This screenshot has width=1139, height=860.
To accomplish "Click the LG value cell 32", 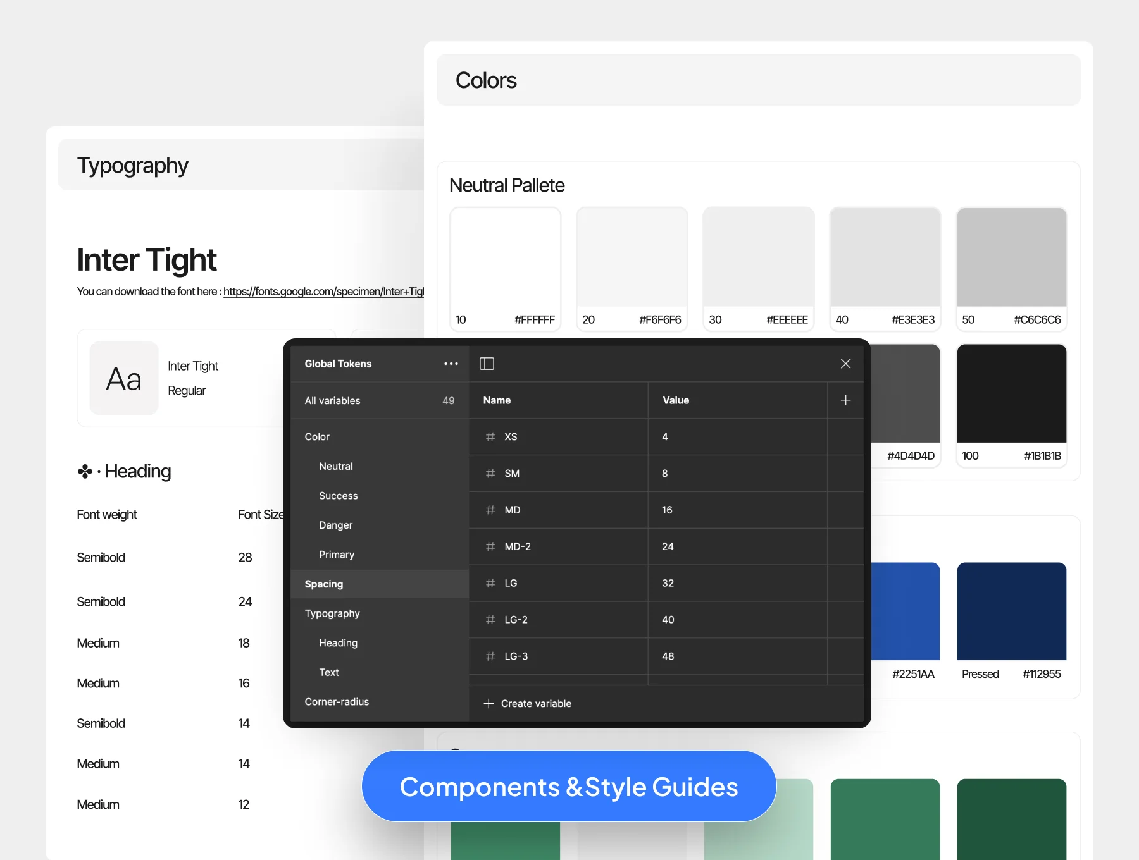I will pos(738,583).
